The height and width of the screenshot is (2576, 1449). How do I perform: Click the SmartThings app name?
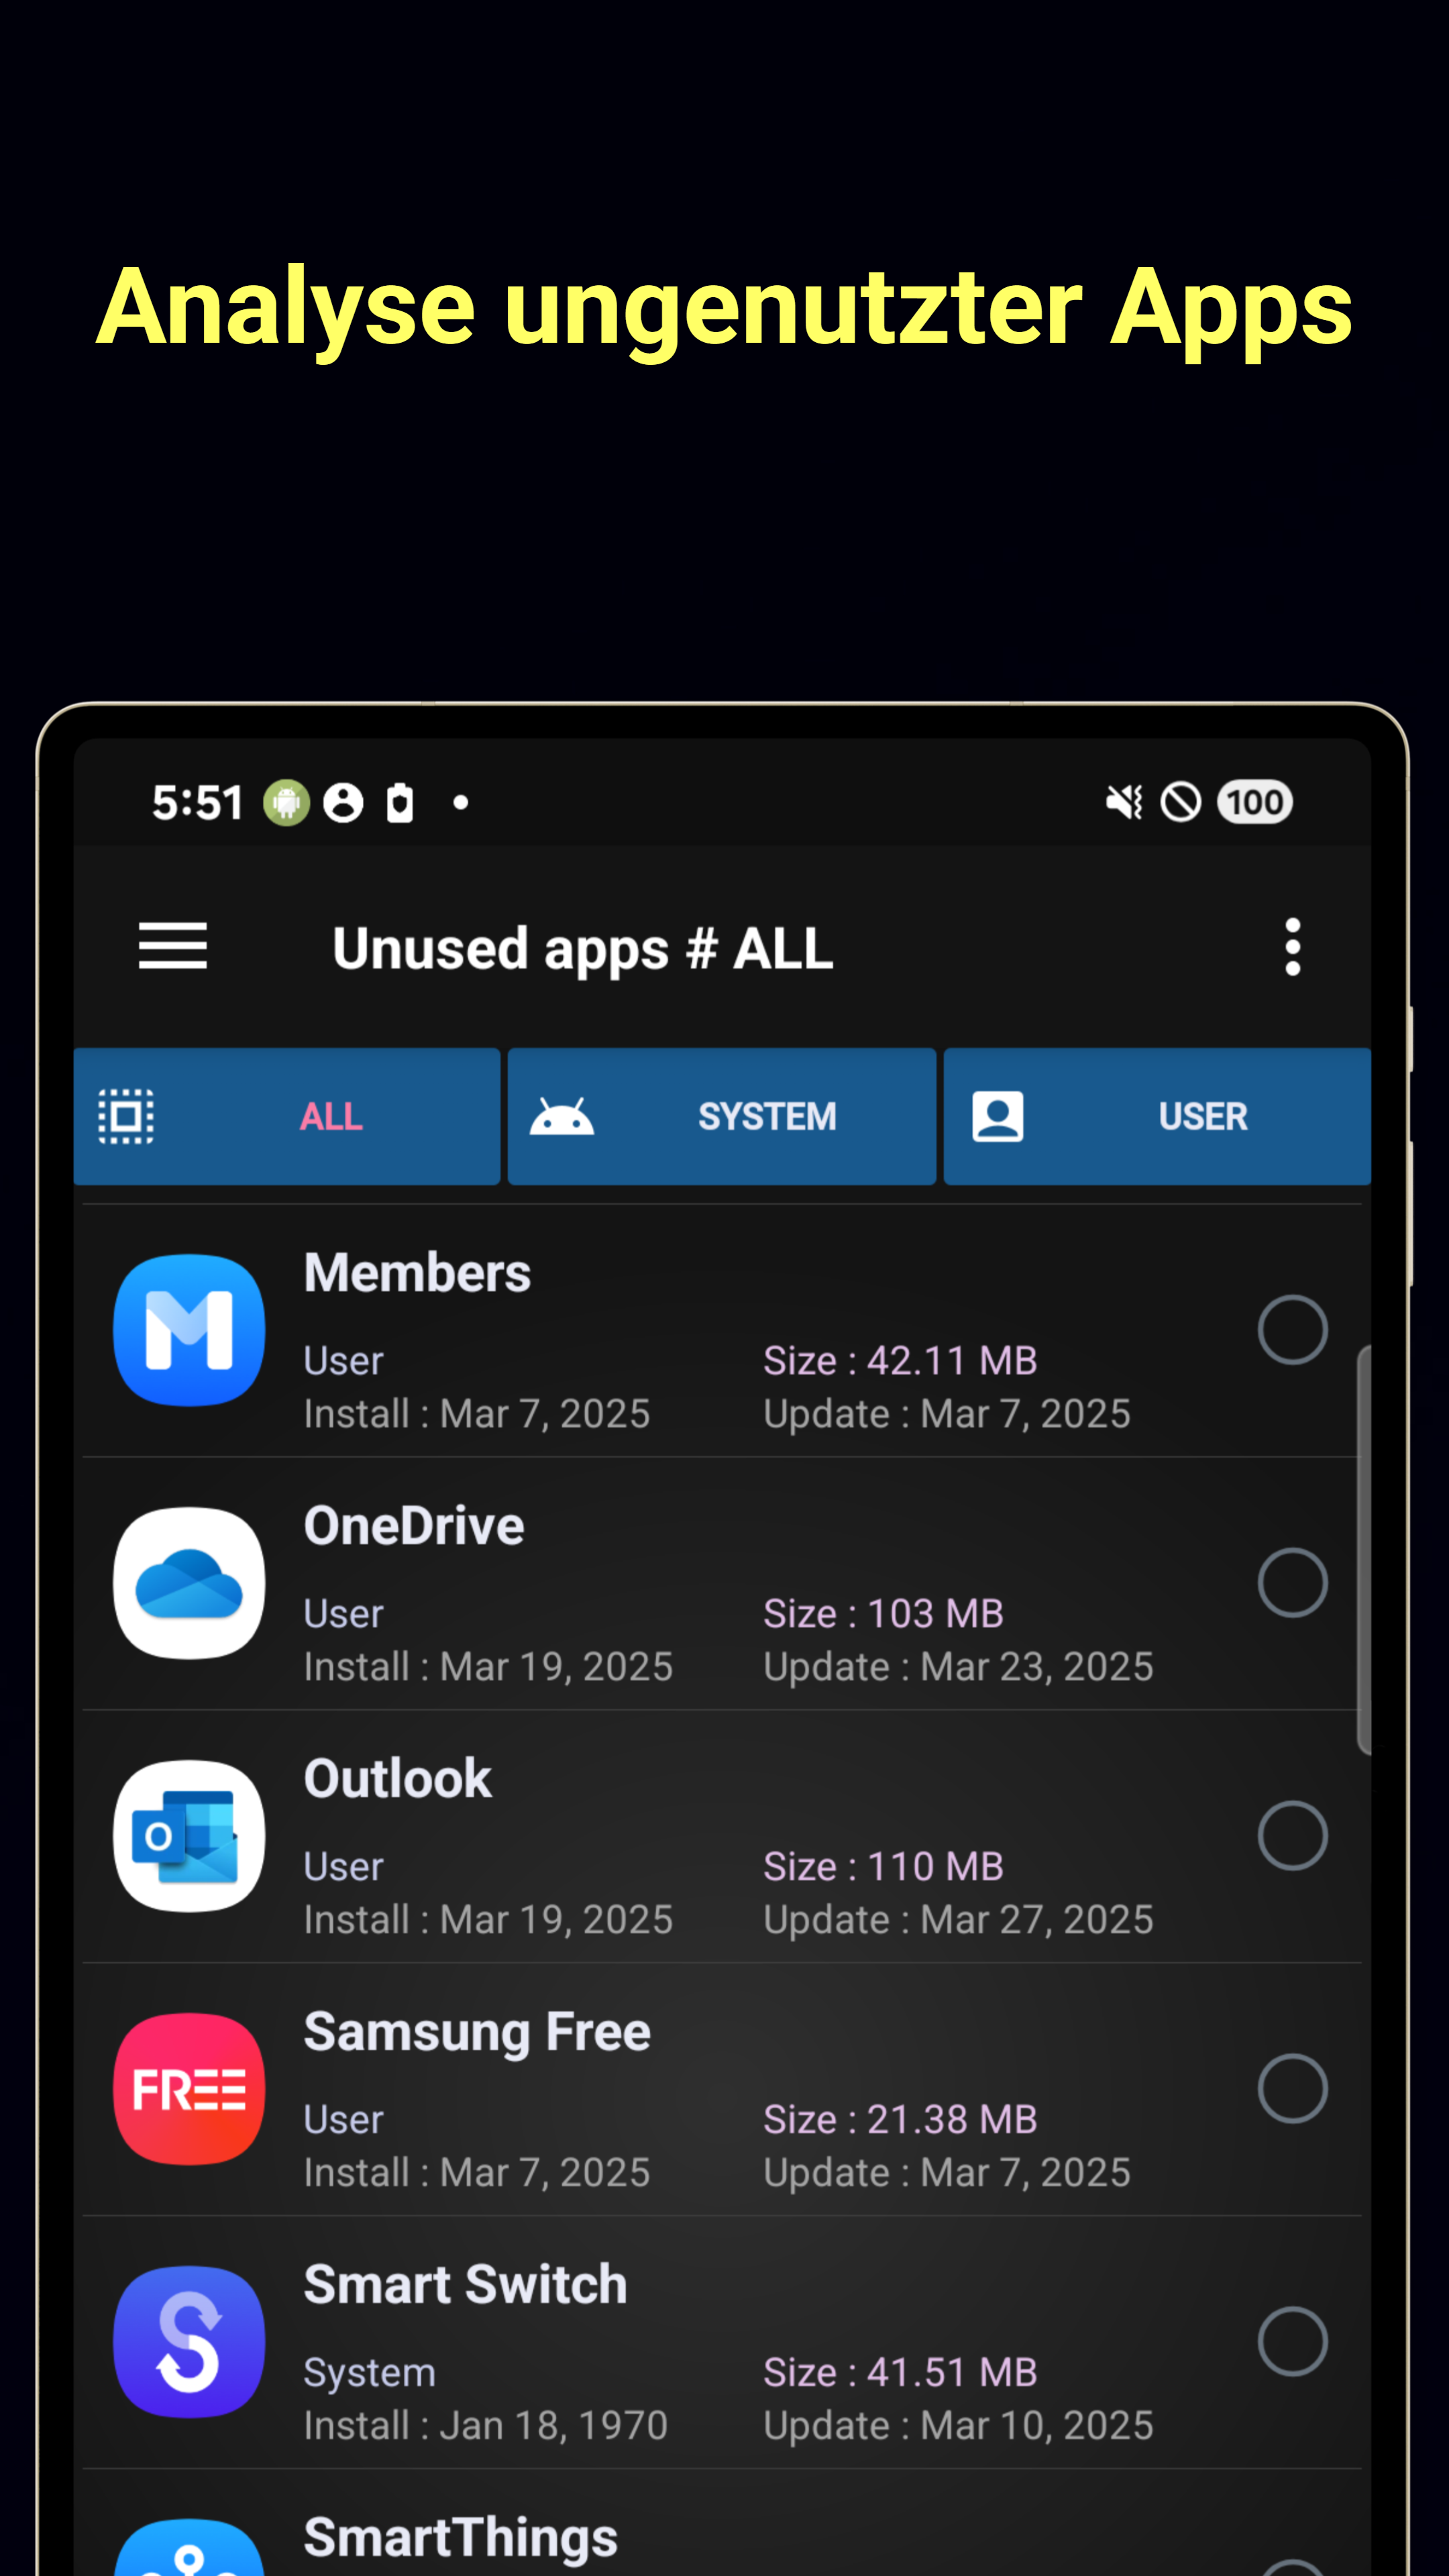click(461, 2539)
